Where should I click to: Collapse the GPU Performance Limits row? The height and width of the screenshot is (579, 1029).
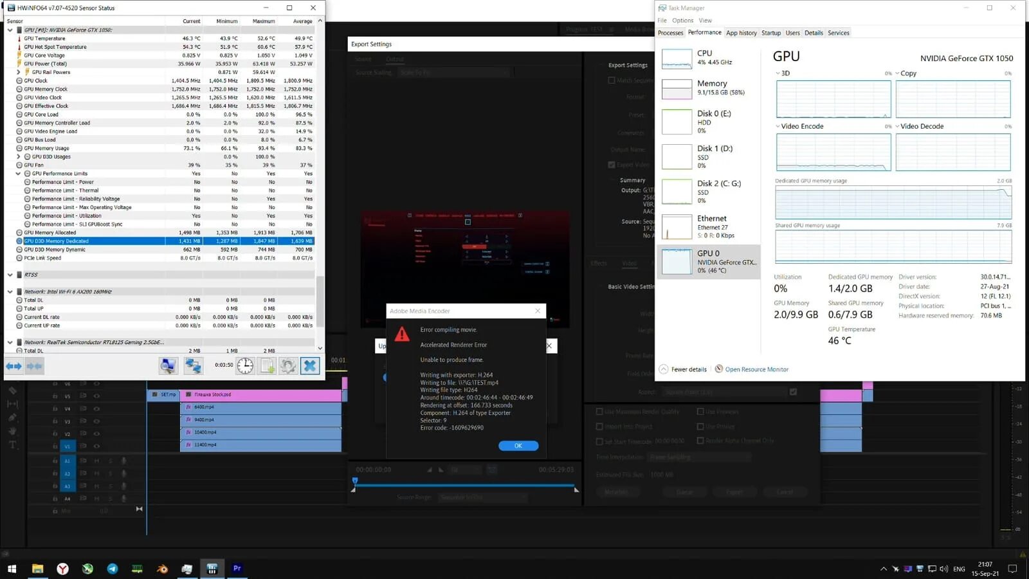(x=18, y=174)
